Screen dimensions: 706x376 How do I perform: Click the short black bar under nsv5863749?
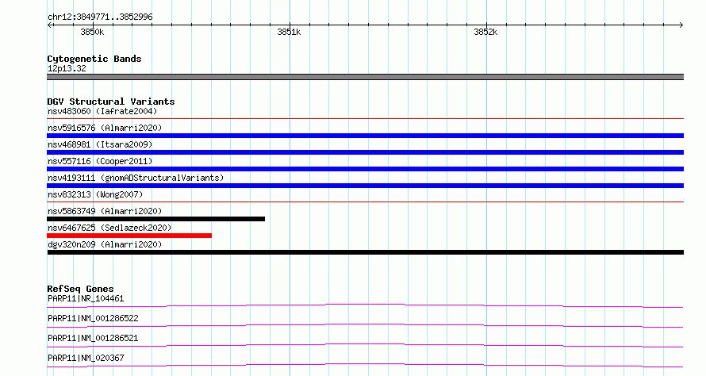click(x=155, y=219)
